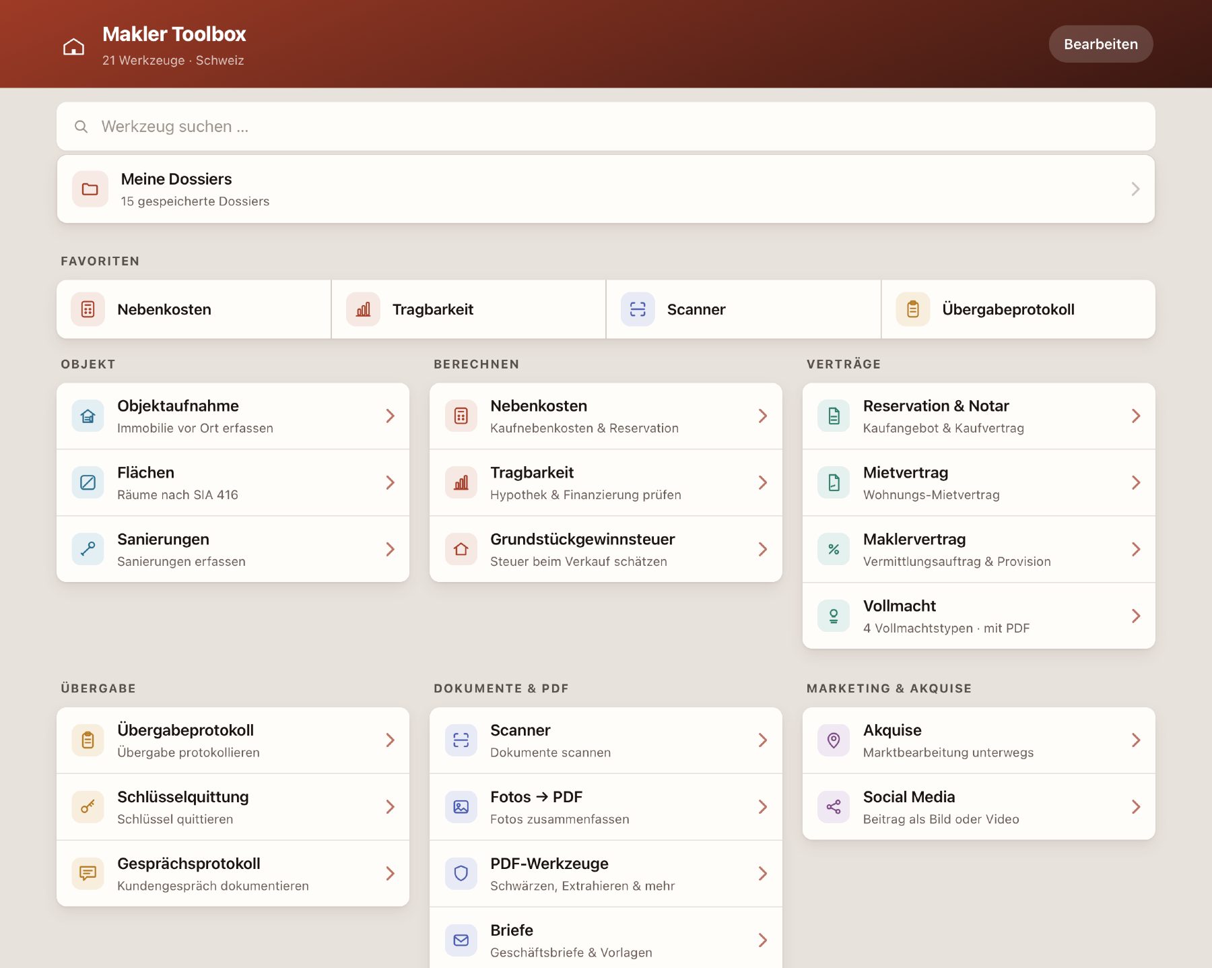The height and width of the screenshot is (968, 1212).
Task: Open the Scanner favorite
Action: pyautogui.click(x=743, y=309)
